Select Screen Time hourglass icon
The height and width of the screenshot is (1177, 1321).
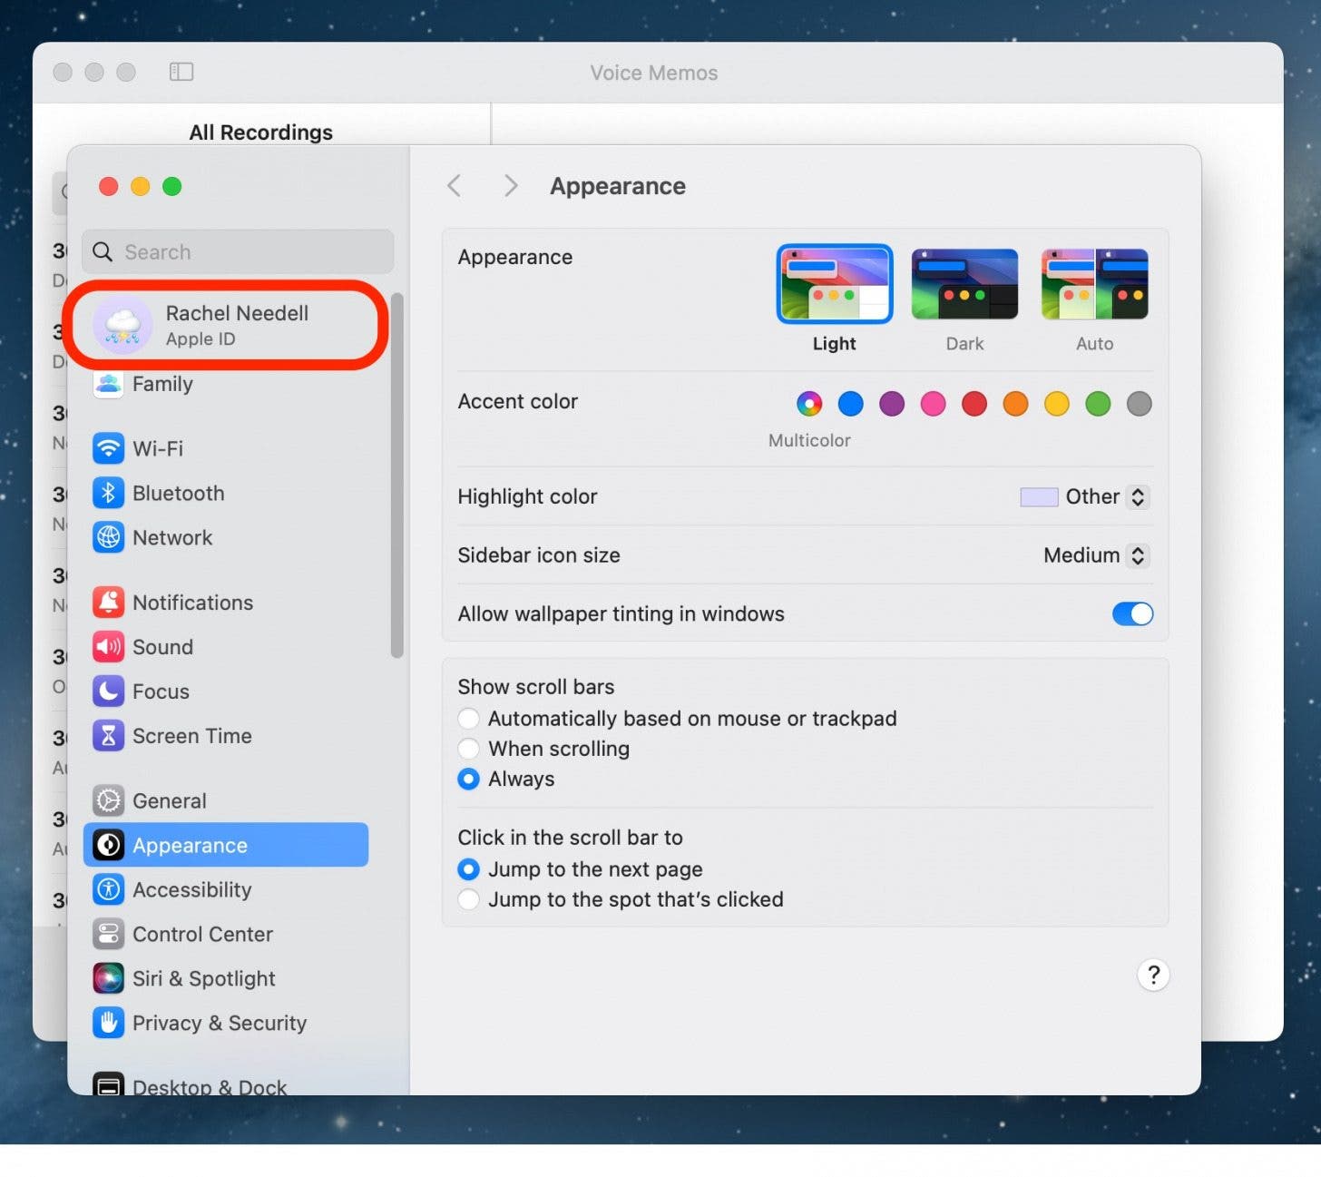coord(109,736)
